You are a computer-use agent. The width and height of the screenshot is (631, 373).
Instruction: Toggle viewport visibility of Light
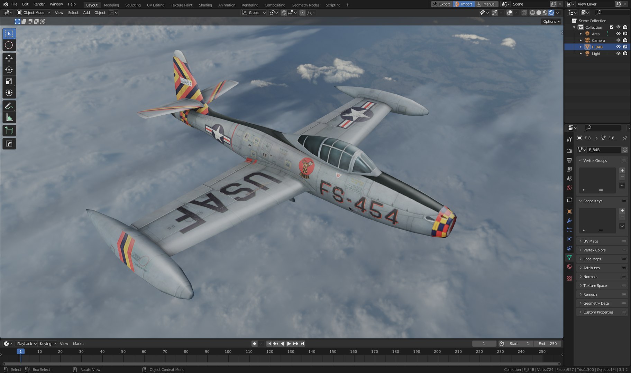click(618, 54)
